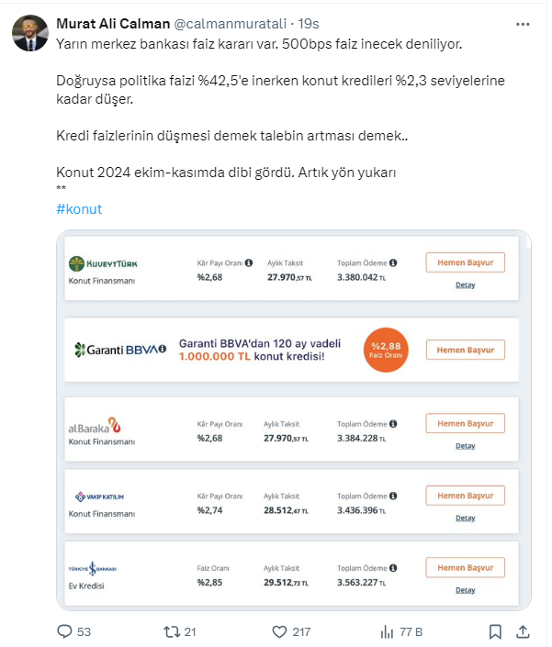Viewport: 552px width, 647px height.
Task: Open the #konut hashtag link
Action: point(79,208)
